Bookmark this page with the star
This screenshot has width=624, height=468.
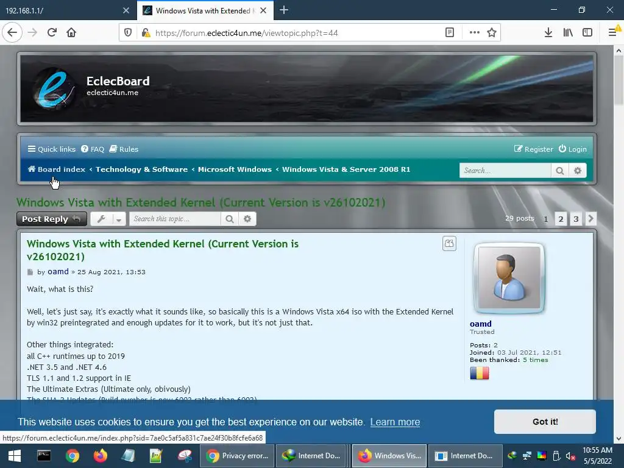point(492,33)
